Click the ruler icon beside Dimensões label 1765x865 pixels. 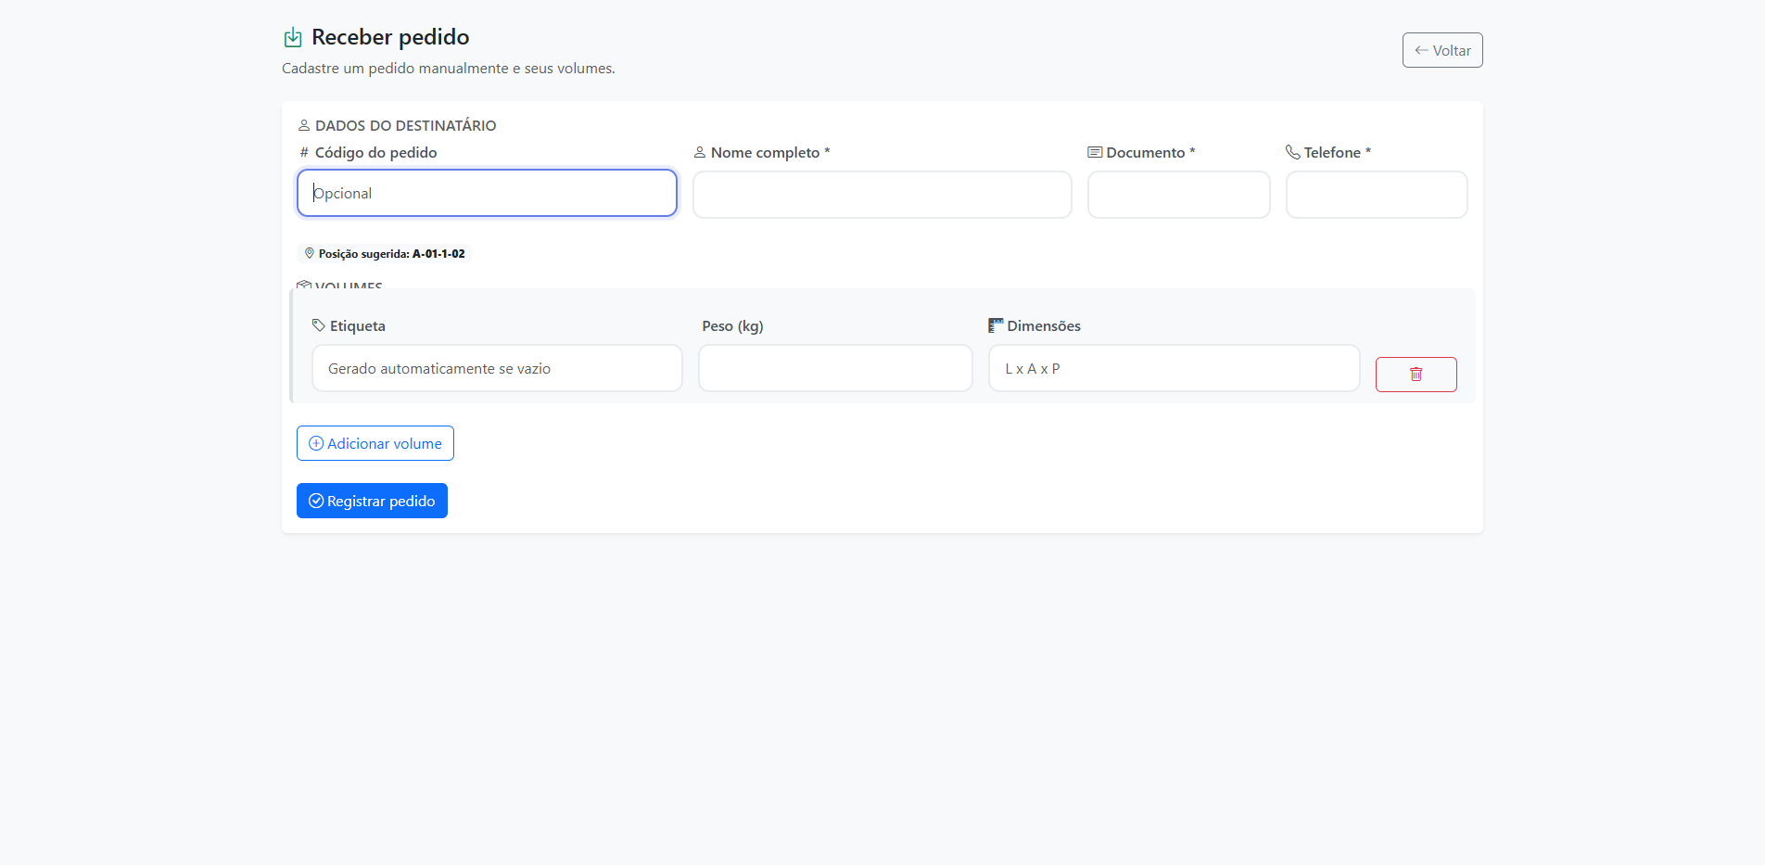pyautogui.click(x=996, y=325)
